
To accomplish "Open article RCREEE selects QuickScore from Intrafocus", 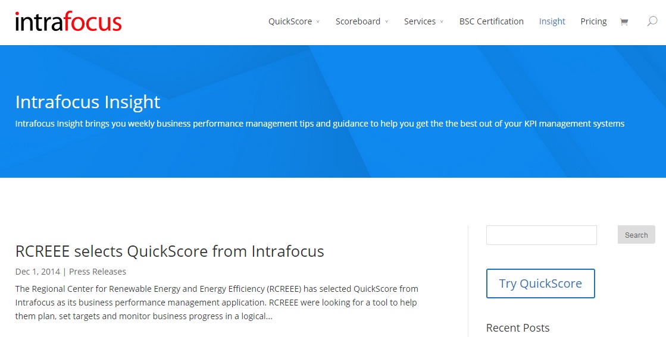I will 170,251.
